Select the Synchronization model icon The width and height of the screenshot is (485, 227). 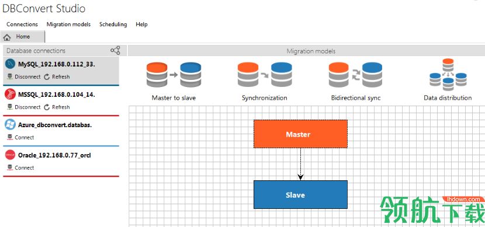click(x=265, y=75)
